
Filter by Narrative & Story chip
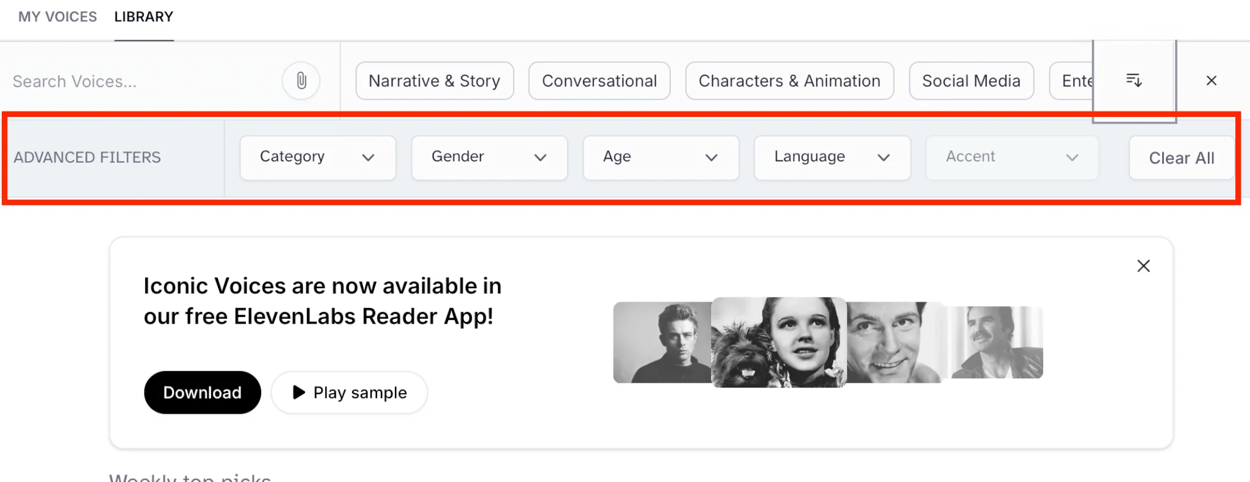point(434,80)
